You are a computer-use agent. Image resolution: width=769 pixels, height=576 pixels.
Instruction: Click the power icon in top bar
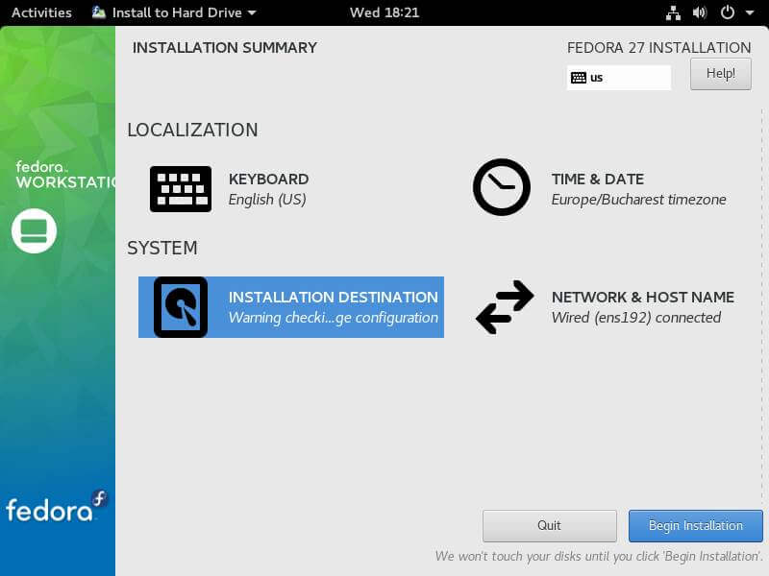(x=728, y=12)
